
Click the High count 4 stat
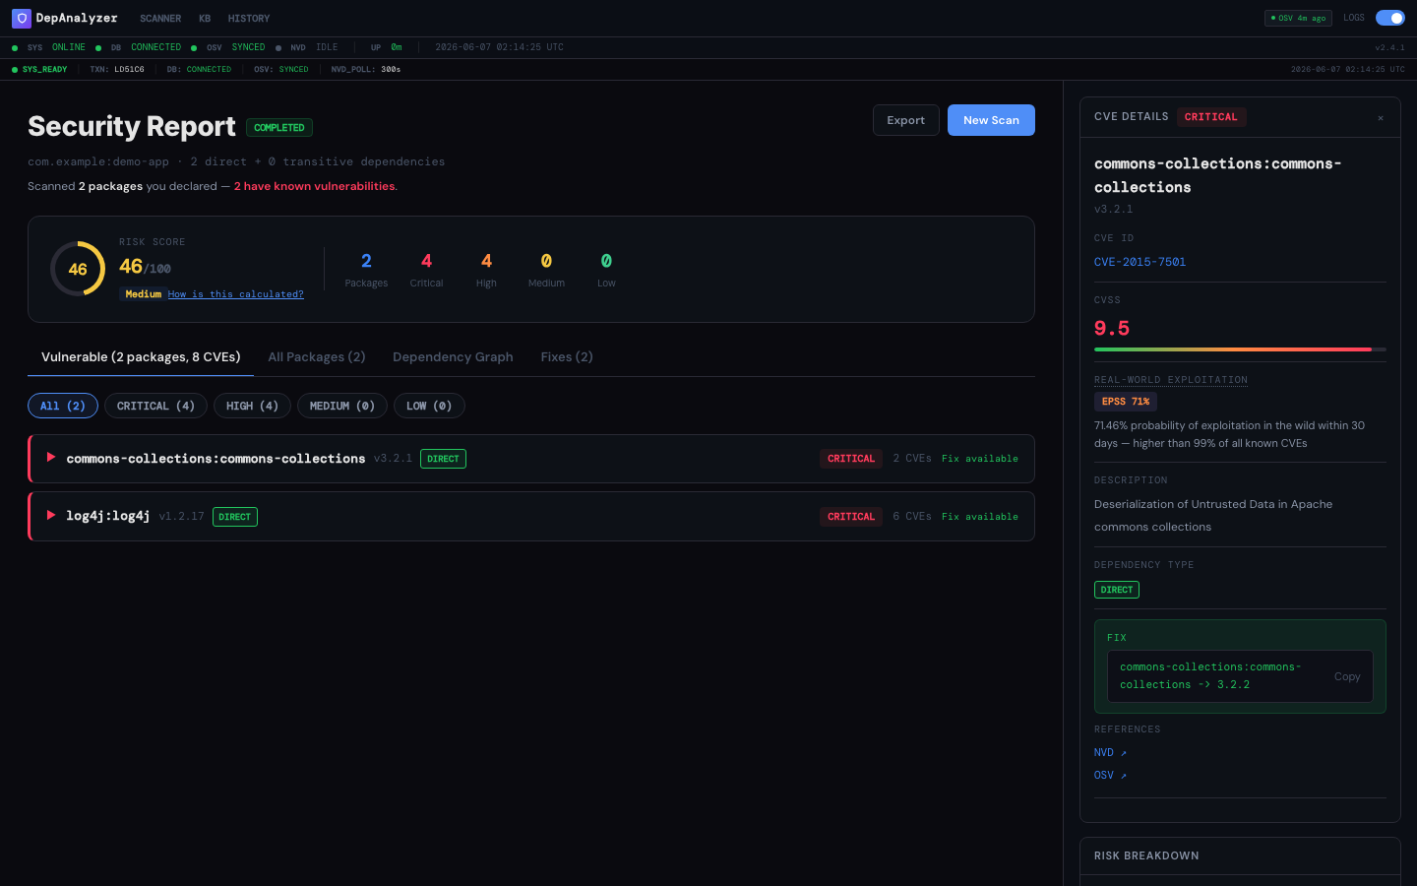(486, 270)
